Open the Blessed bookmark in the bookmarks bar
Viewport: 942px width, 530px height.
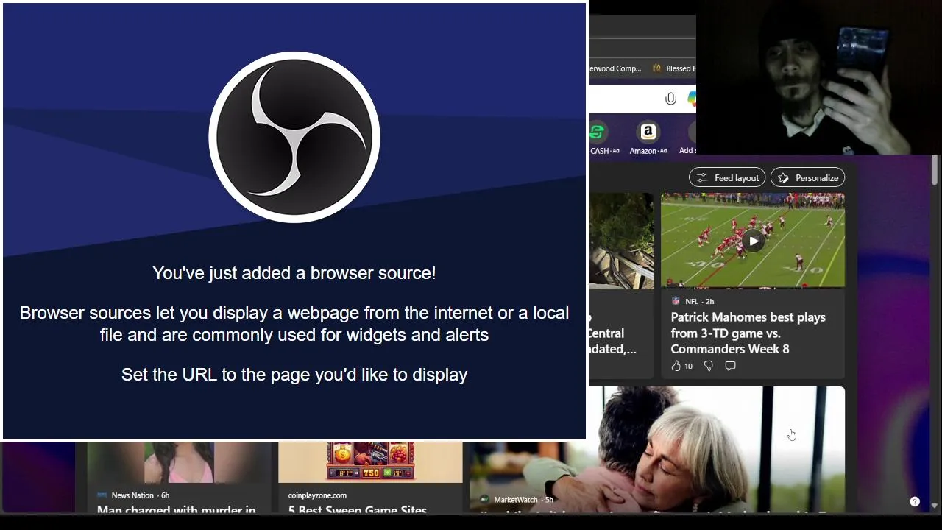coord(673,68)
